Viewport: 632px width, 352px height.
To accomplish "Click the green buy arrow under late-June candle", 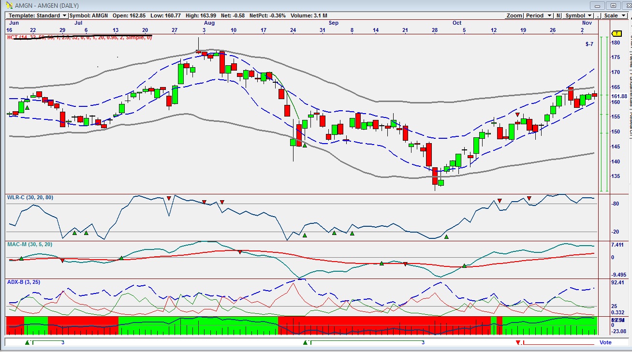I will (27, 107).
